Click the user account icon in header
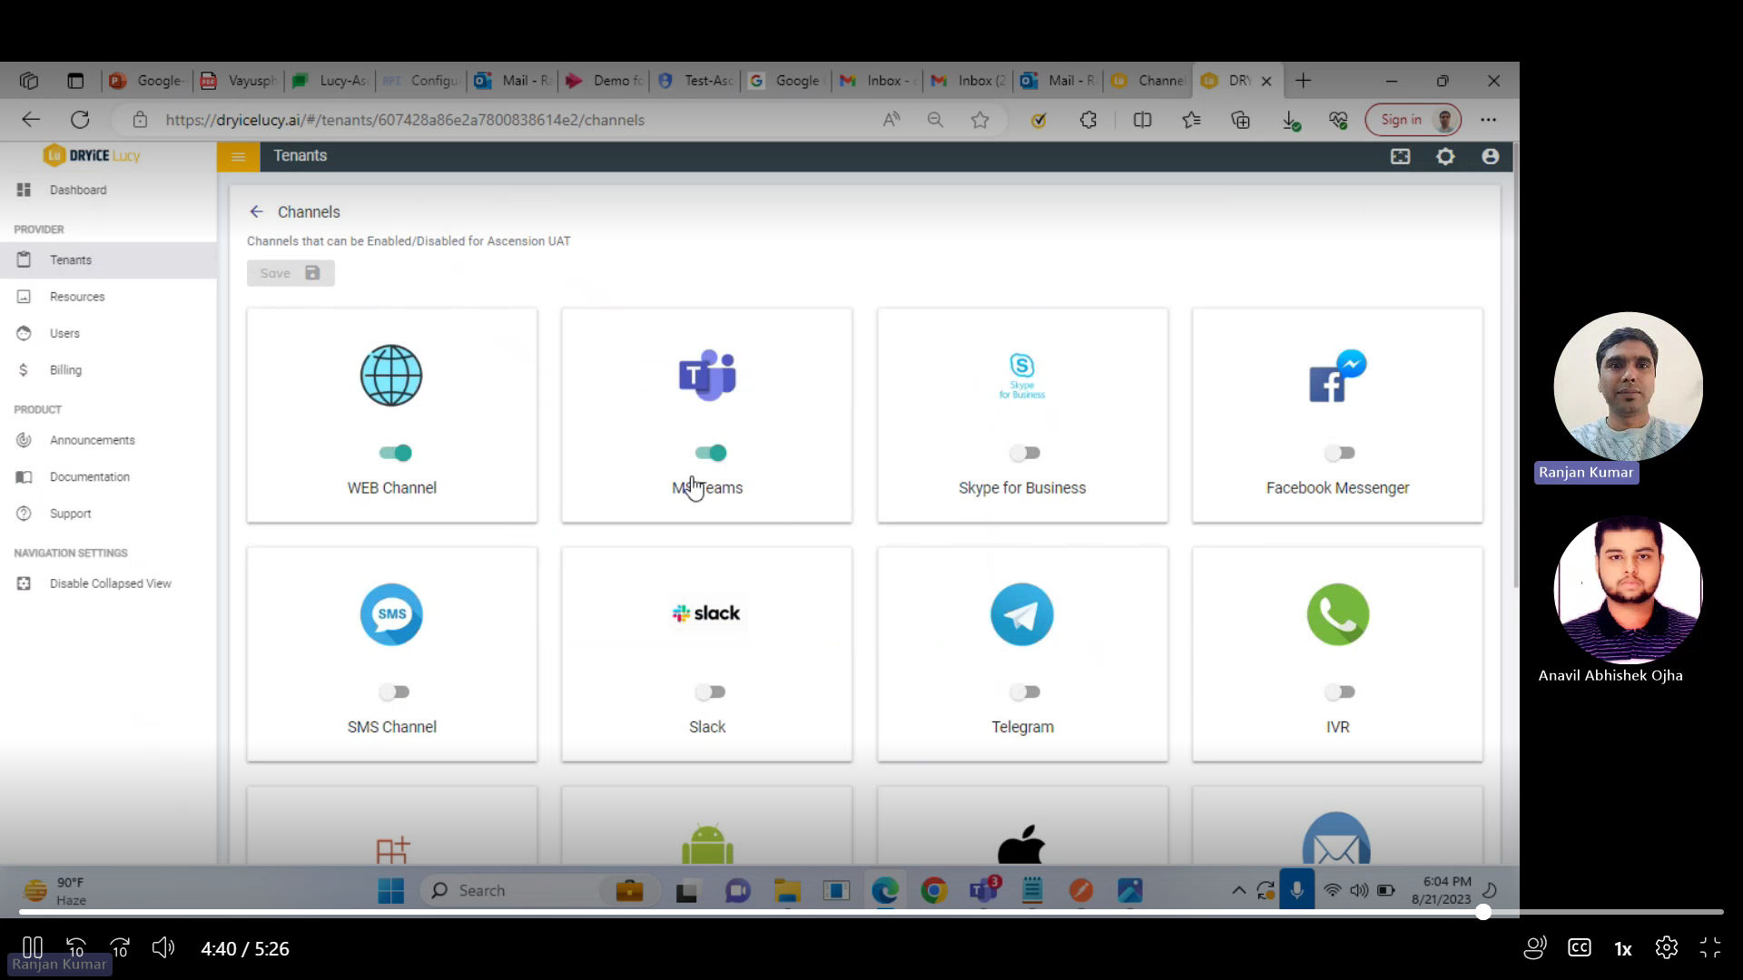The height and width of the screenshot is (980, 1743). 1490,157
